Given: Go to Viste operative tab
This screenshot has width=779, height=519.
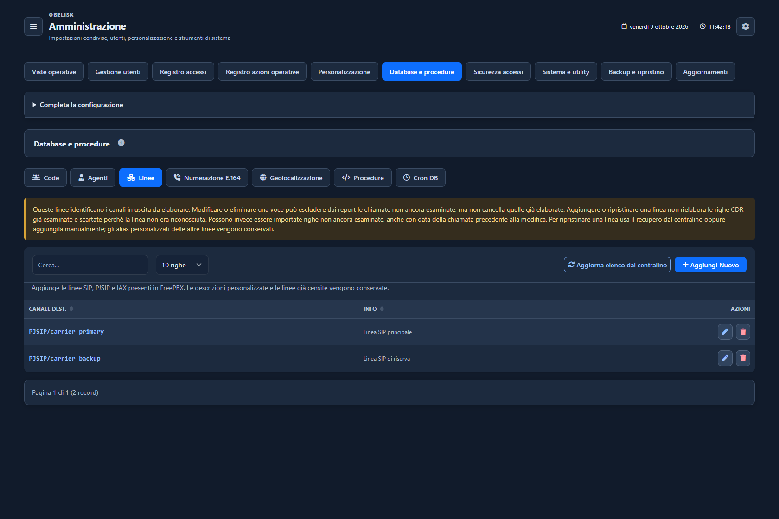Looking at the screenshot, I should click(x=54, y=71).
